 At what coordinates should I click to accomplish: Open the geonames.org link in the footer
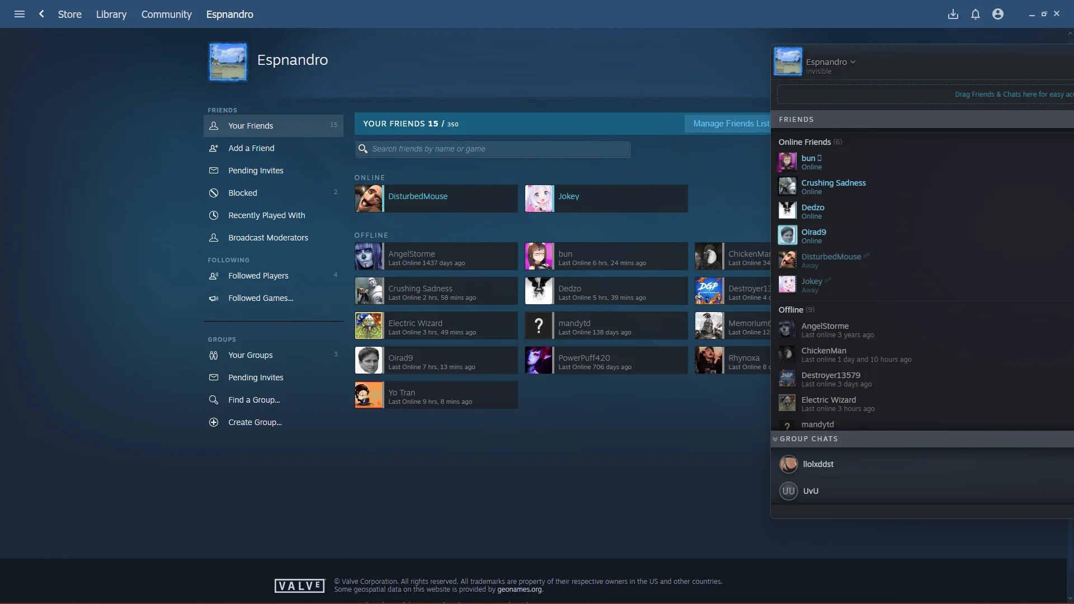click(520, 589)
